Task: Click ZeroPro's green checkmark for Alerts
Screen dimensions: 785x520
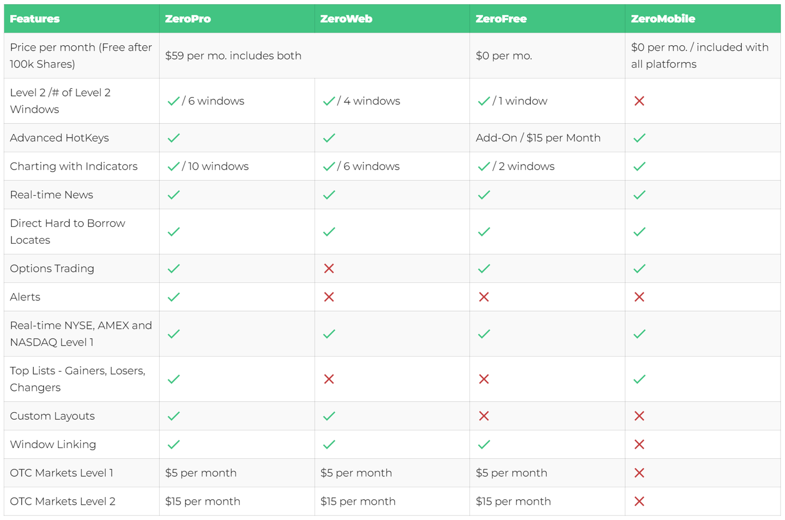Action: coord(174,297)
